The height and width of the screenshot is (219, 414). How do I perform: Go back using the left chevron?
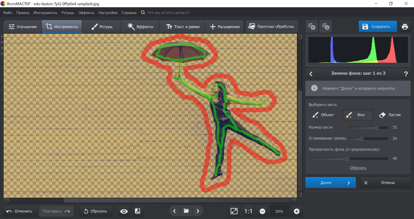(x=311, y=74)
